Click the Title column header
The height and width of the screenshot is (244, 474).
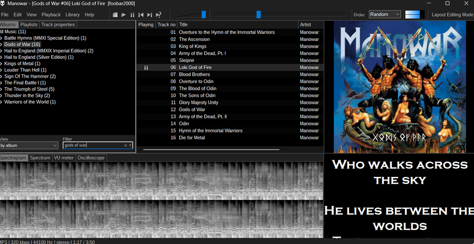183,25
